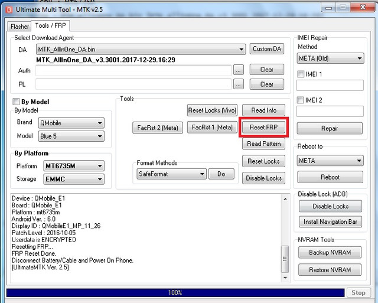This screenshot has width=378, height=303.
Task: Click the IMEI Repair button
Action: (330, 128)
